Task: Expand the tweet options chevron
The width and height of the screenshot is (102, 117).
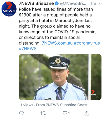Action: click(x=100, y=3)
